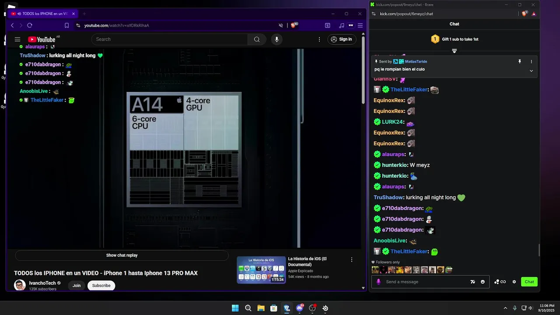Toggle Brave sidebar panel icon
Viewport: 560px width, 315px height.
(327, 25)
